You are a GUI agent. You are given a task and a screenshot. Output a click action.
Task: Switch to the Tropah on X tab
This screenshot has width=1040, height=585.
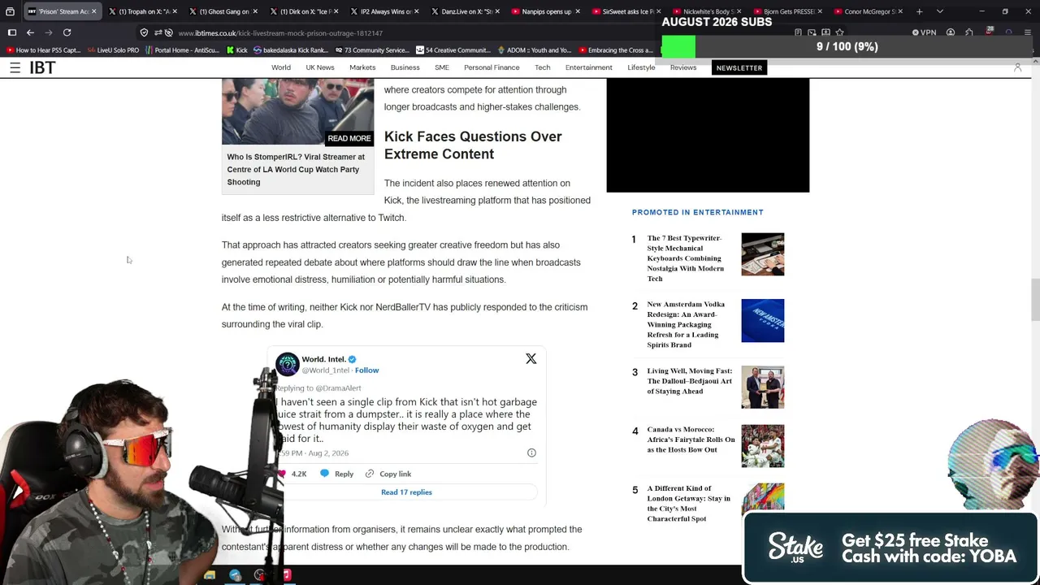coord(143,11)
